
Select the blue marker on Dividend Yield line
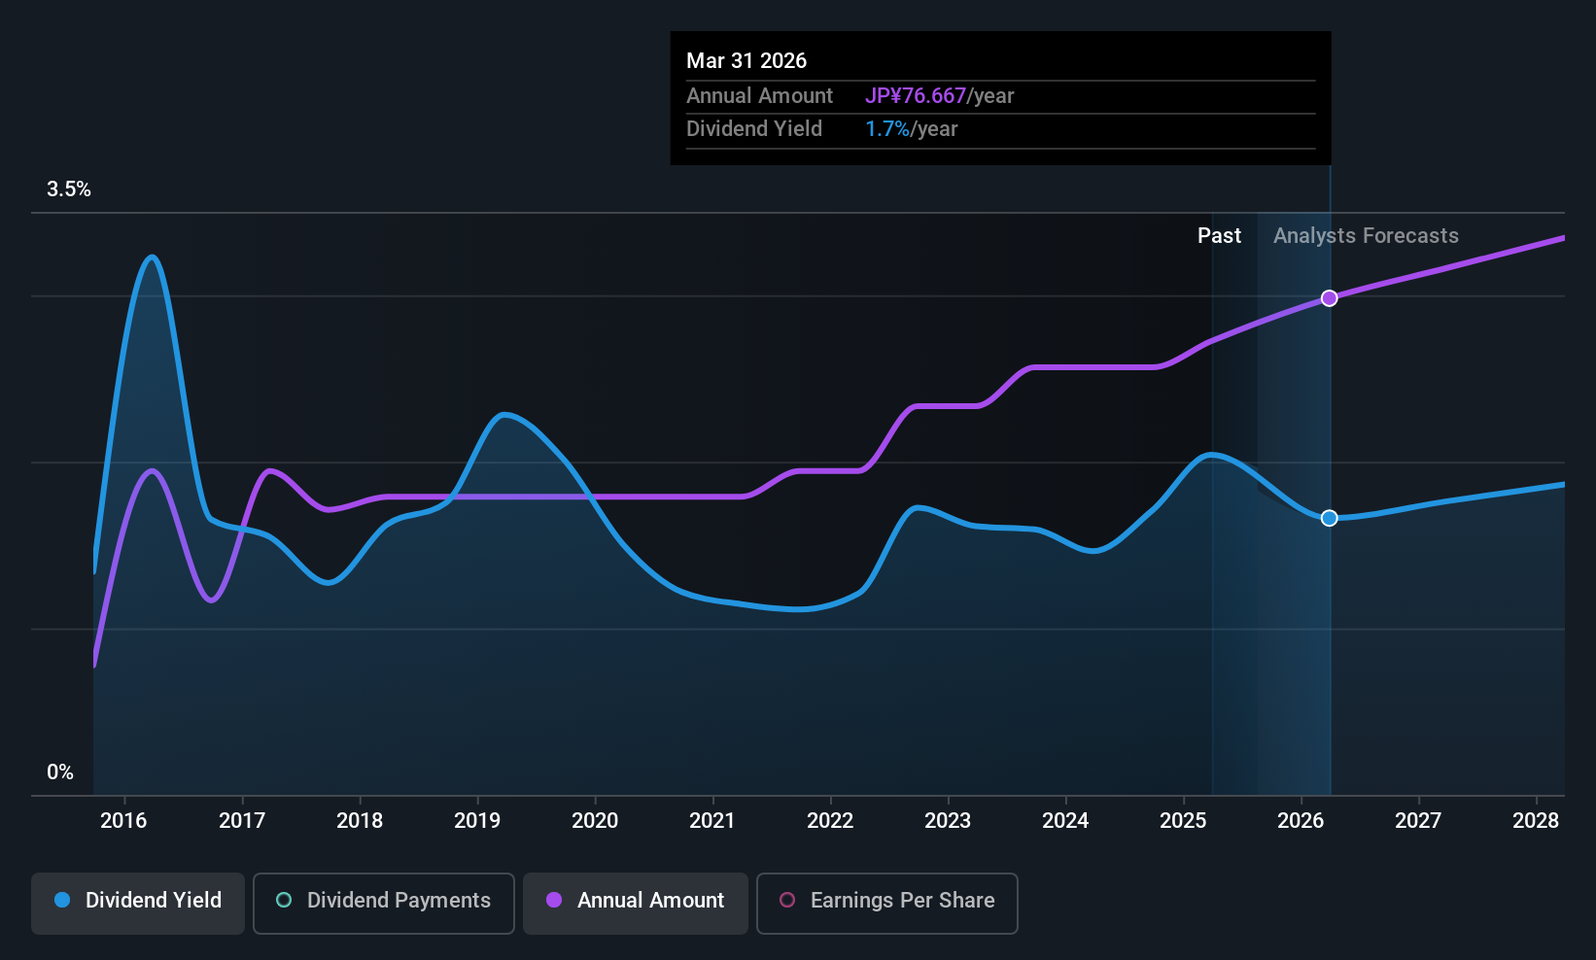[x=1329, y=518]
